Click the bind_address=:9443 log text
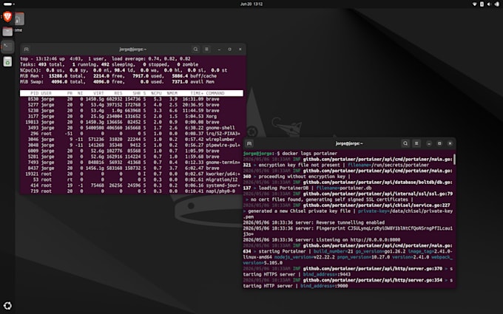The height and width of the screenshot is (314, 503). pyautogui.click(x=327, y=274)
